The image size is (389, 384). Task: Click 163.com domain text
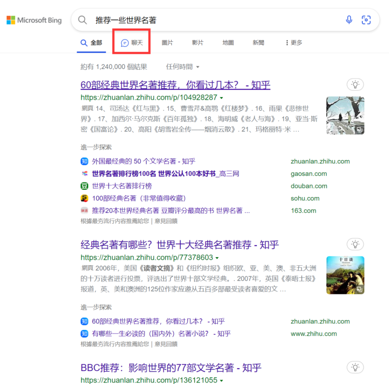point(304,210)
